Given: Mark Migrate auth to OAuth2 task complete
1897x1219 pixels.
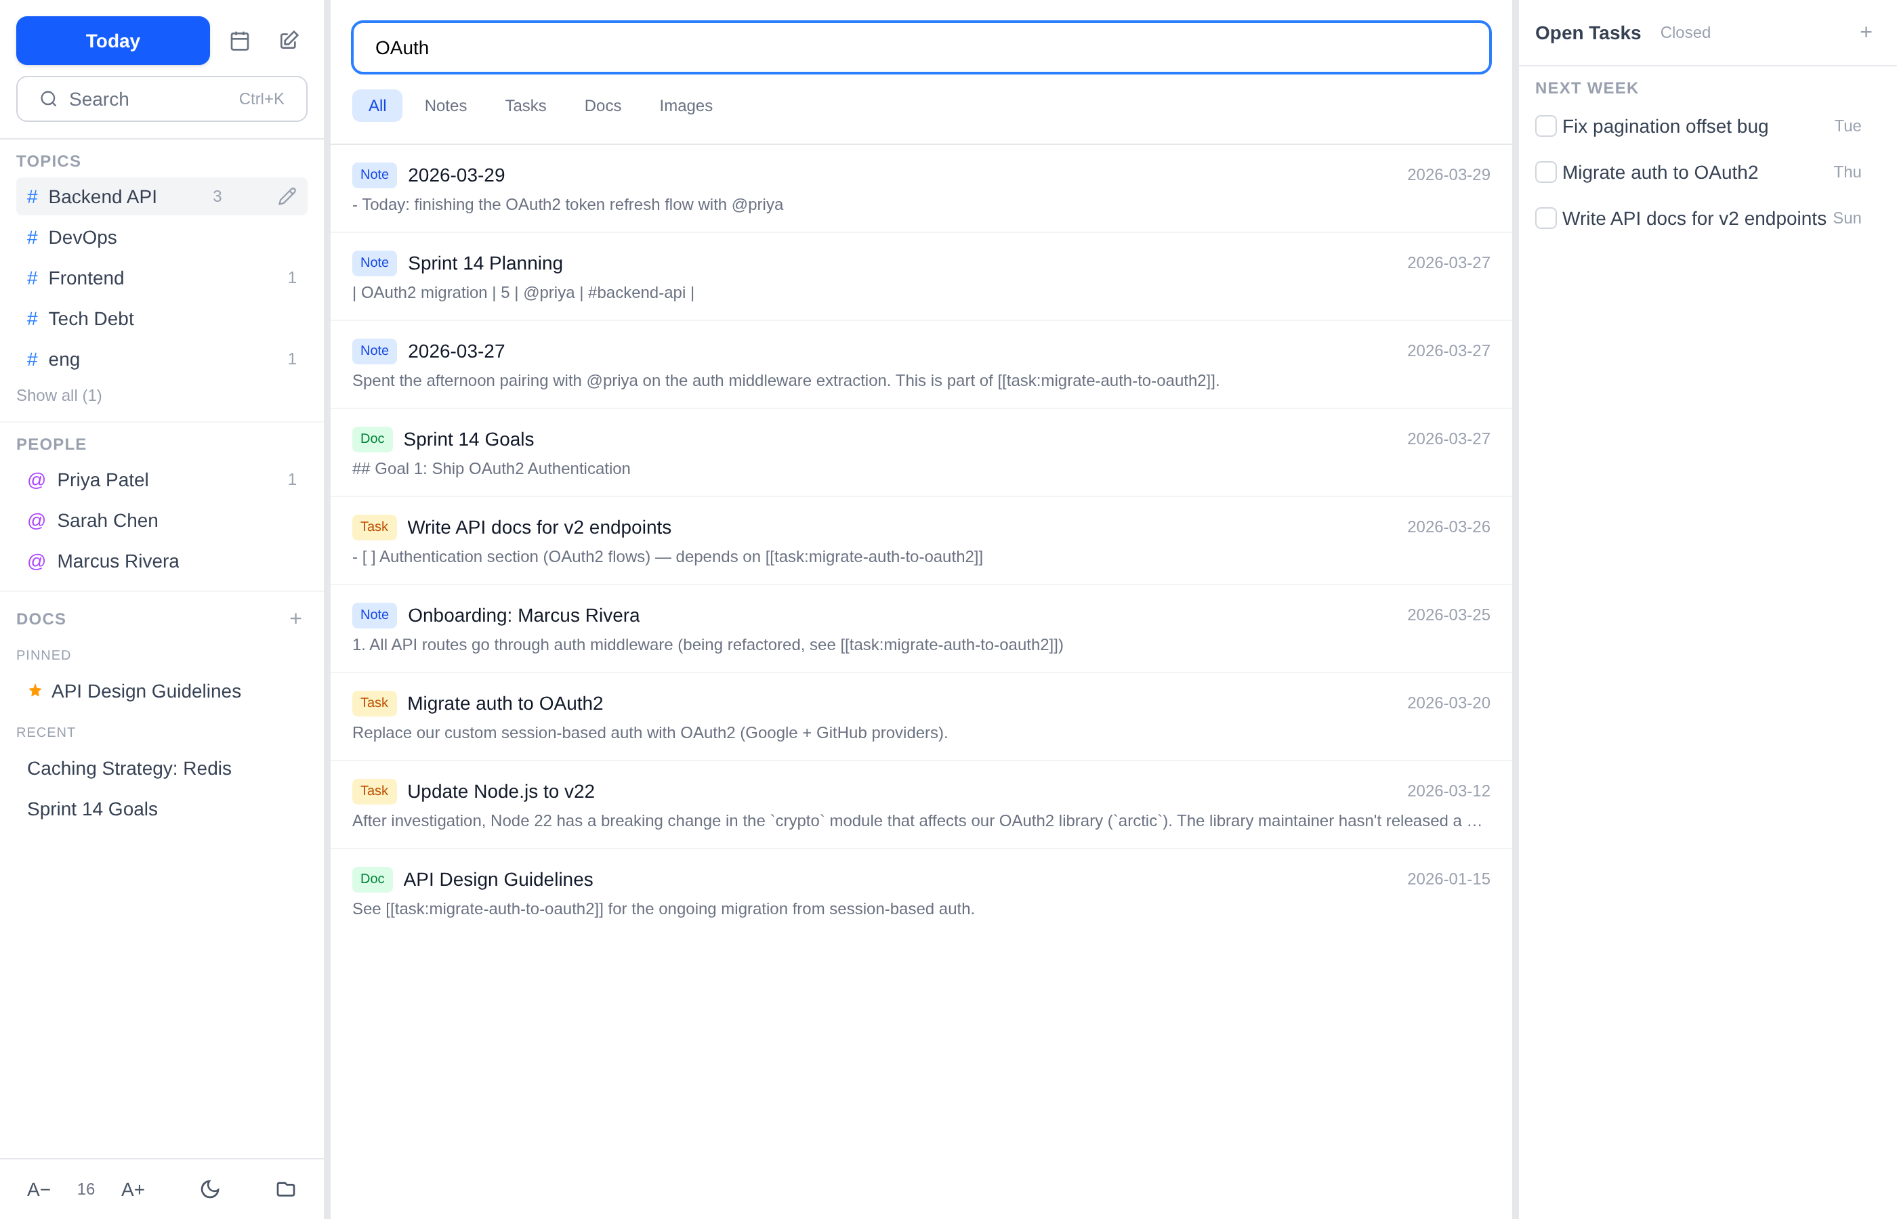Looking at the screenshot, I should [1545, 172].
